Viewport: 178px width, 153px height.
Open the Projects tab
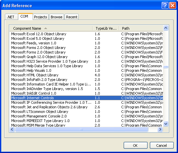pyautogui.click(x=41, y=17)
